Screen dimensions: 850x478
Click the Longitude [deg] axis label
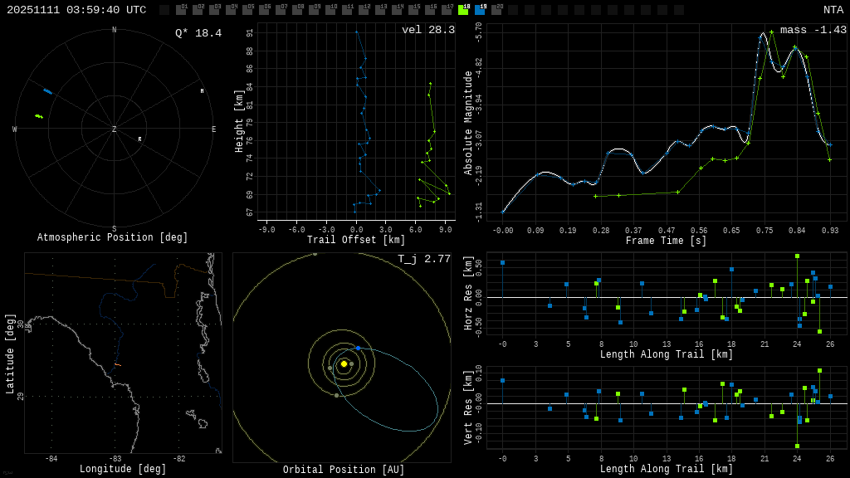coord(123,469)
